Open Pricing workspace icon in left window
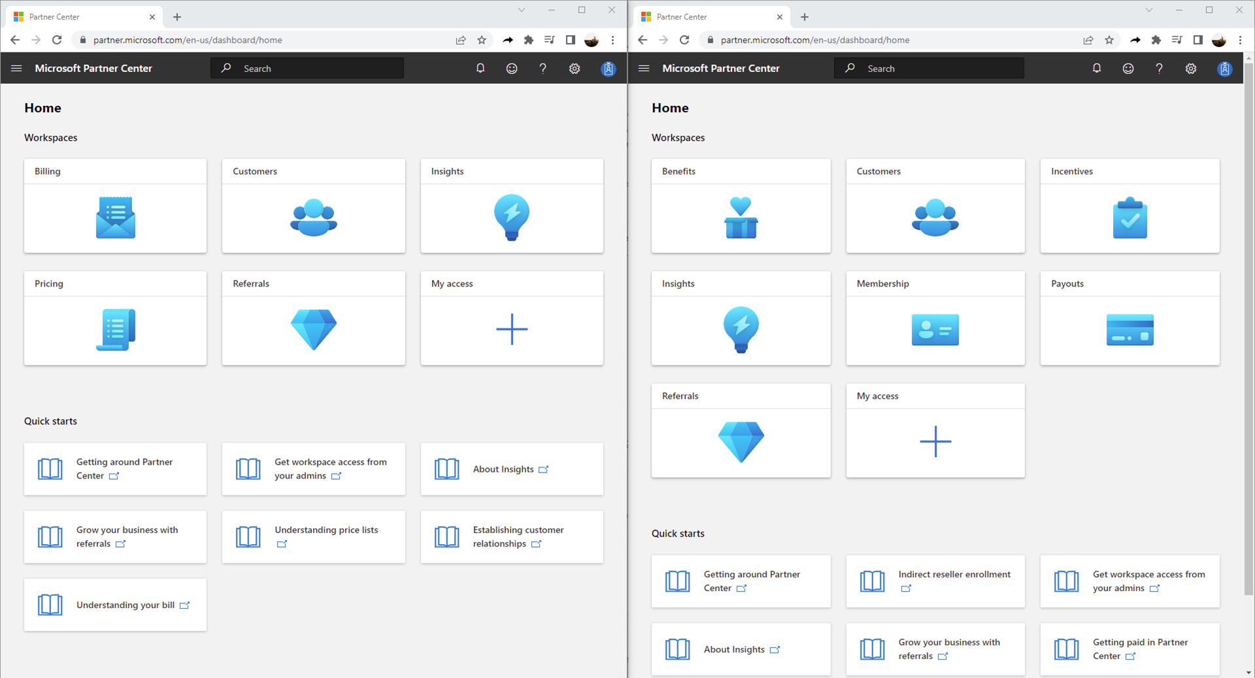Image resolution: width=1255 pixels, height=678 pixels. tap(116, 330)
